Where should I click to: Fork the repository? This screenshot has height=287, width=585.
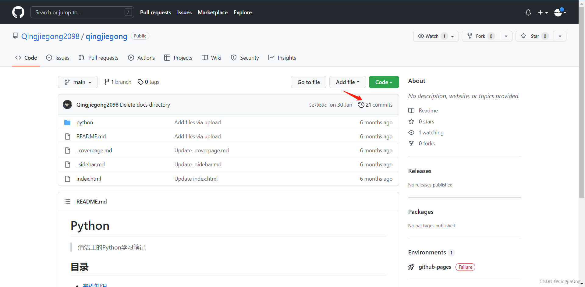coord(481,36)
